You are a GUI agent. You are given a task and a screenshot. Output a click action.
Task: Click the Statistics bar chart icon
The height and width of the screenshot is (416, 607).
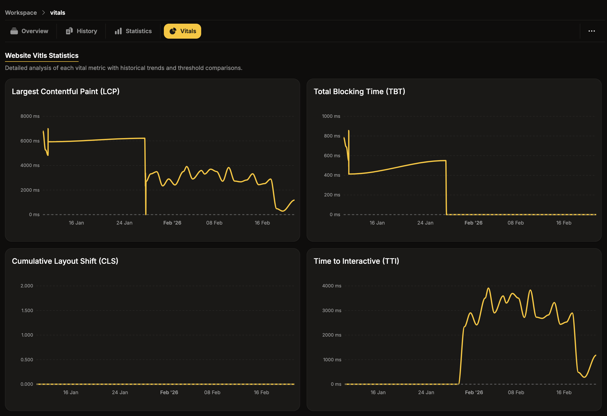pos(118,31)
